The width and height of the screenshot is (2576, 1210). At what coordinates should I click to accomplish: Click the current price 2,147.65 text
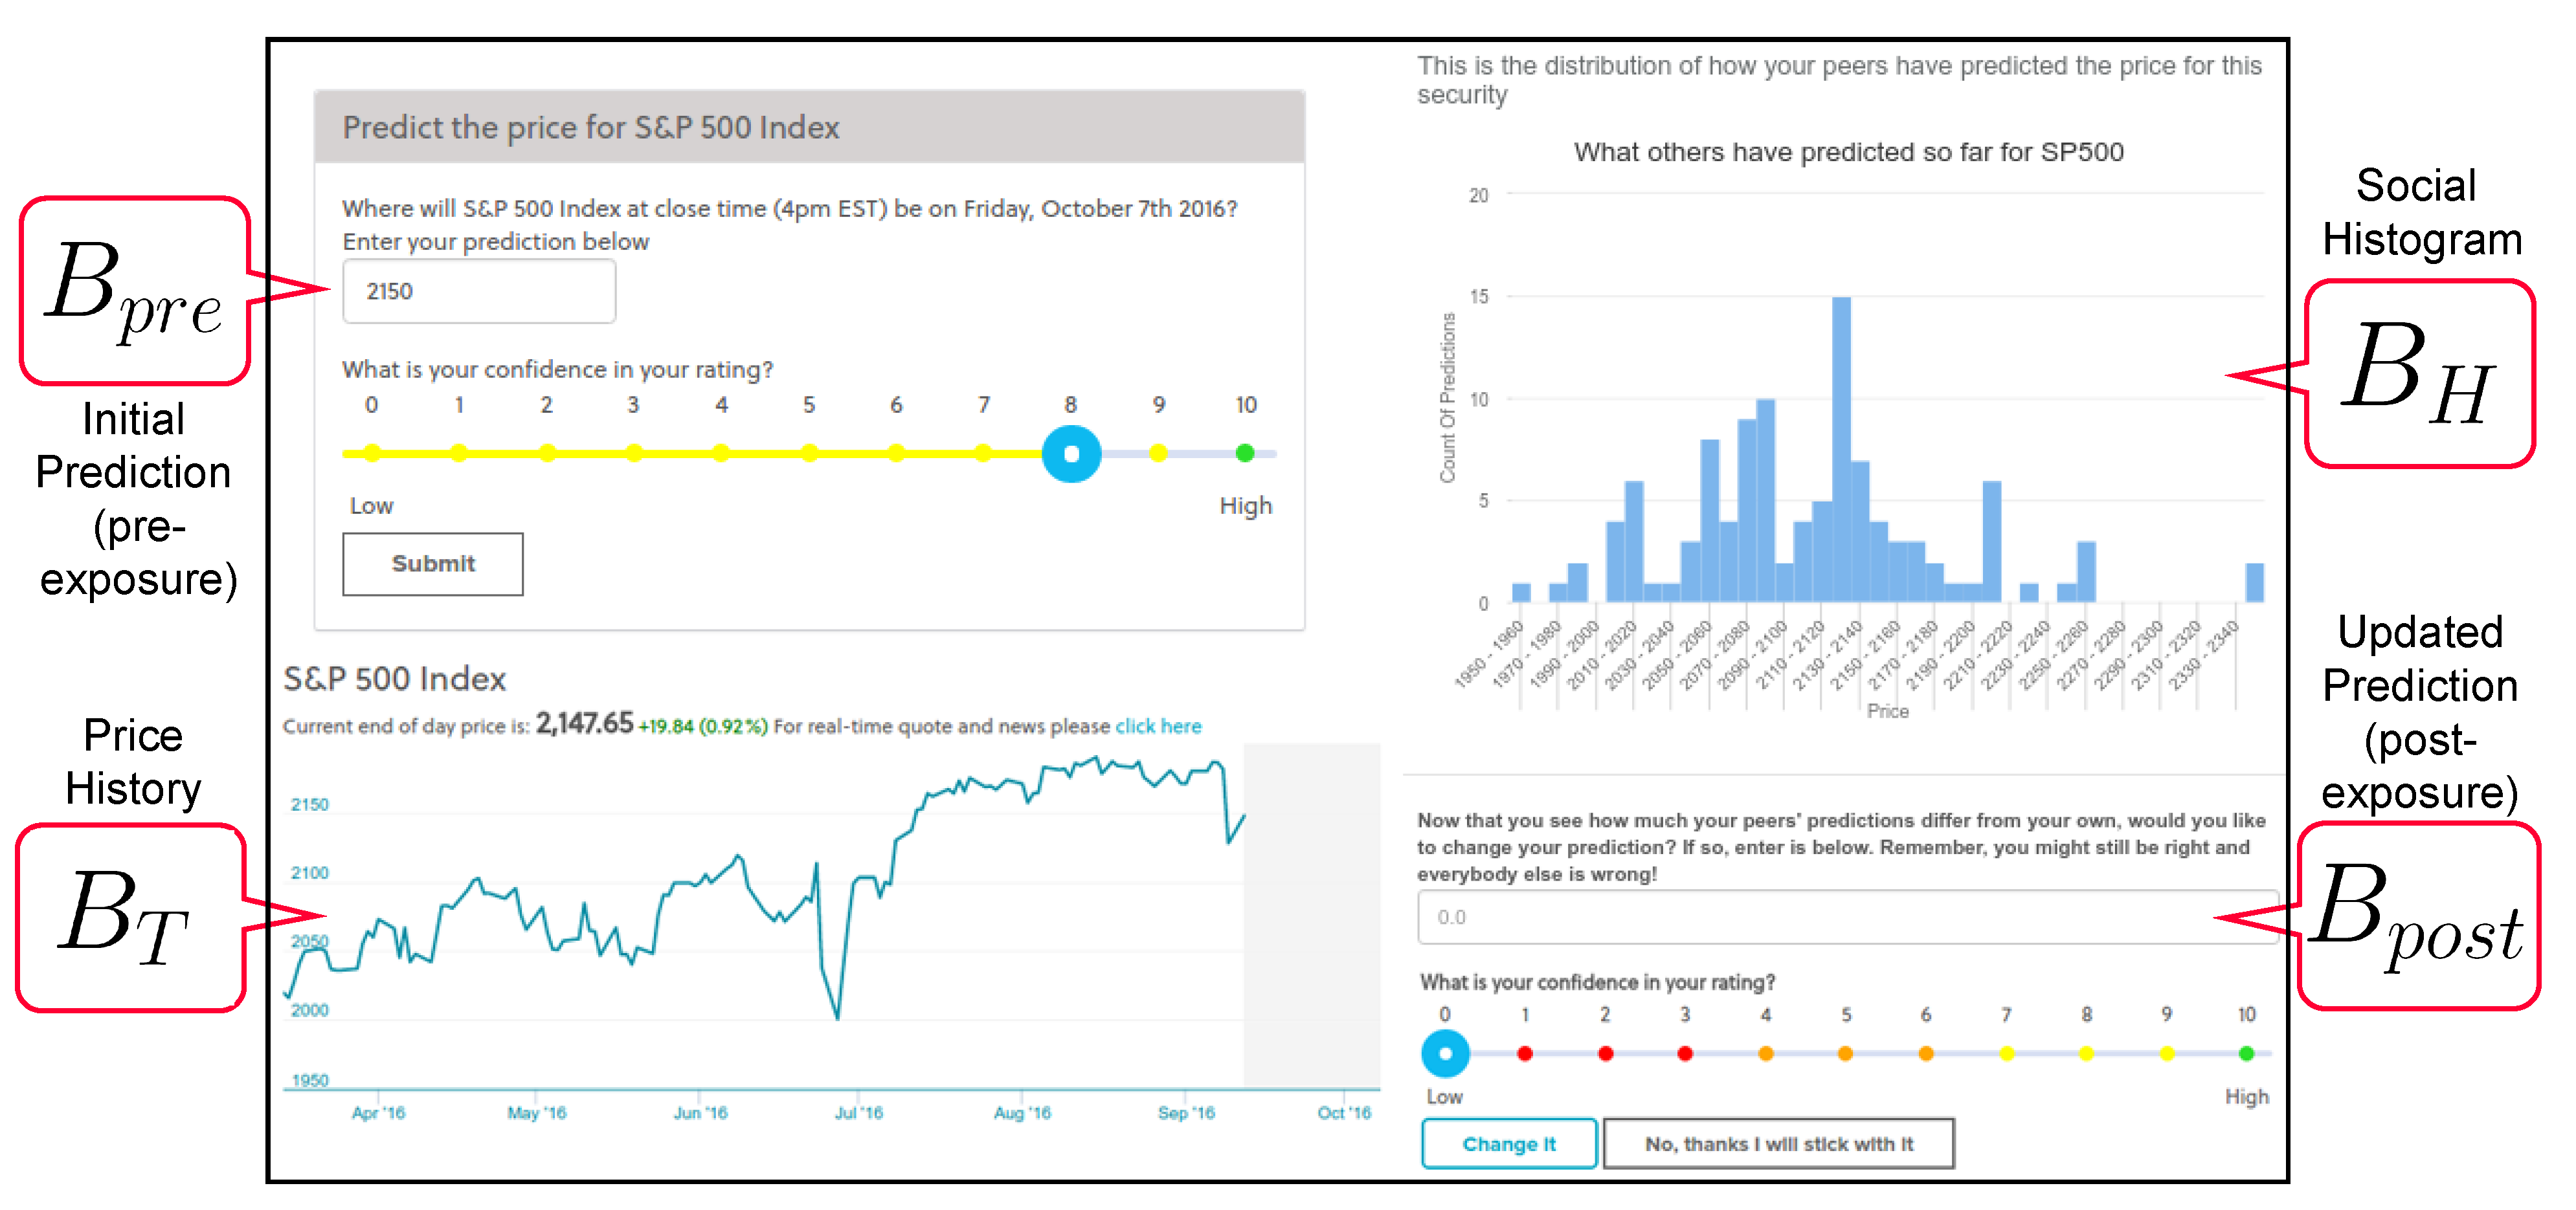[584, 722]
